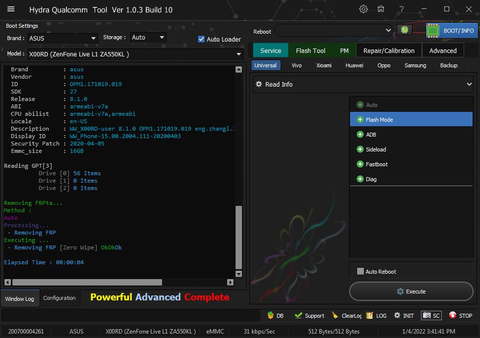
Task: Open the Repair/Calibration tab
Action: pyautogui.click(x=389, y=50)
